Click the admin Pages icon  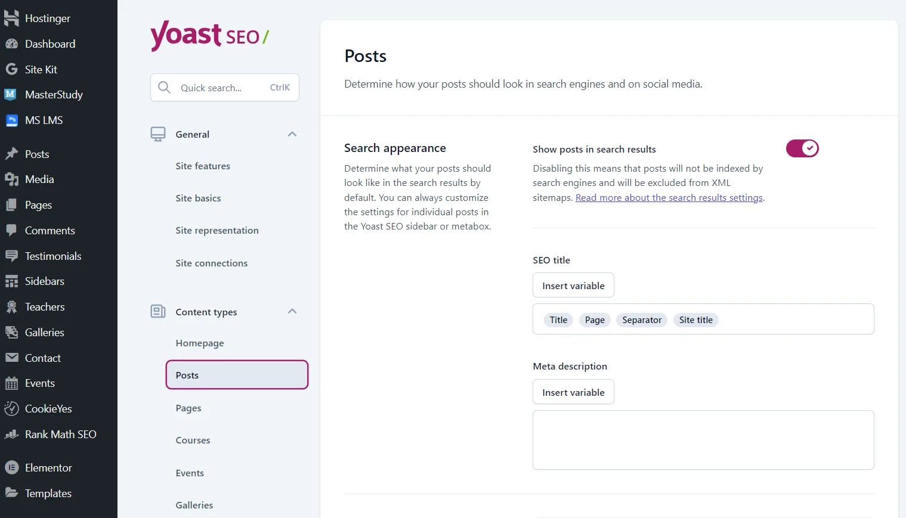[11, 205]
